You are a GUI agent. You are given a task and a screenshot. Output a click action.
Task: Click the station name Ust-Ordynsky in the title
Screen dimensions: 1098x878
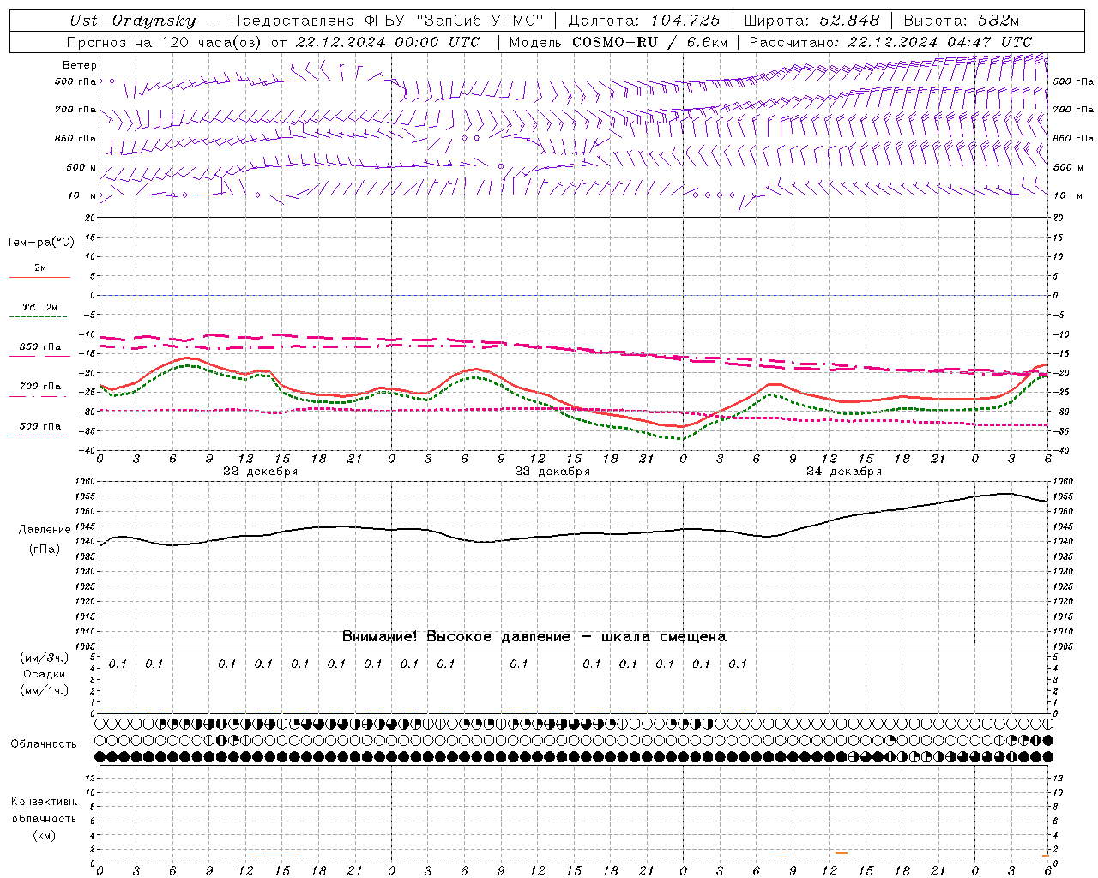(x=133, y=21)
